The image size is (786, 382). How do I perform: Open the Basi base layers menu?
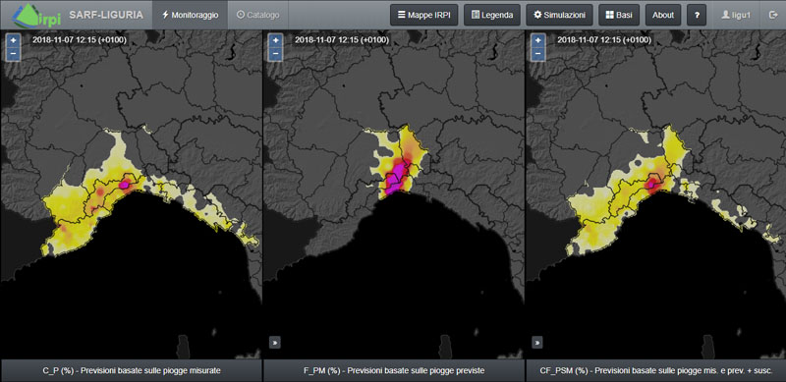[x=619, y=15]
